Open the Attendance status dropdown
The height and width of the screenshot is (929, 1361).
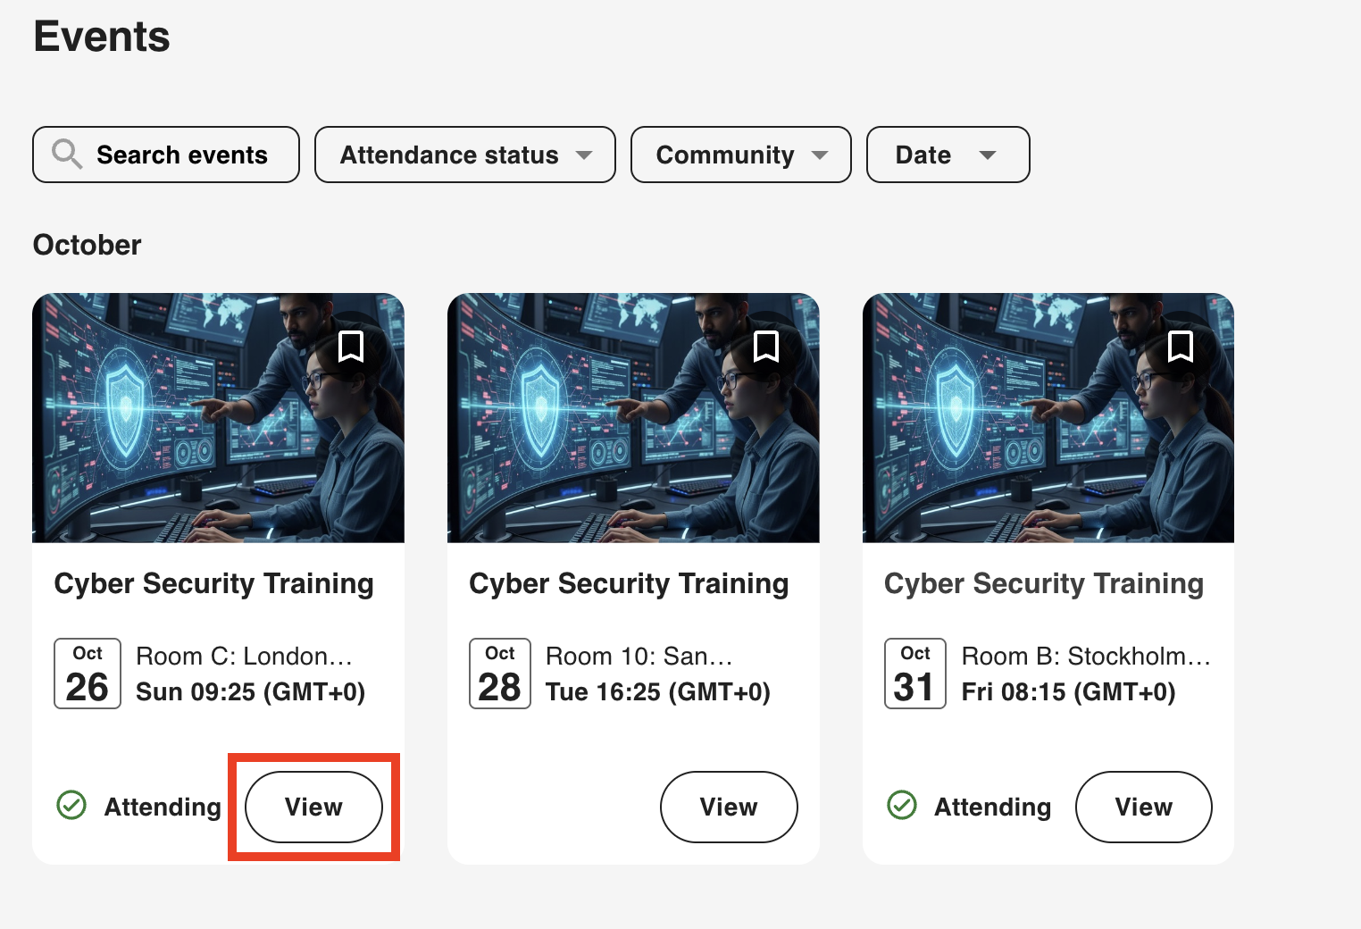[x=464, y=155]
